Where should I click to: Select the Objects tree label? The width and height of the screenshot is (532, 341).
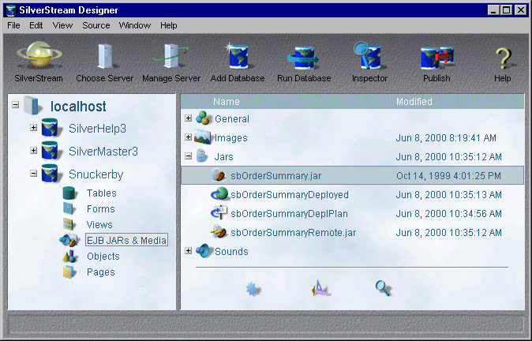(x=103, y=257)
